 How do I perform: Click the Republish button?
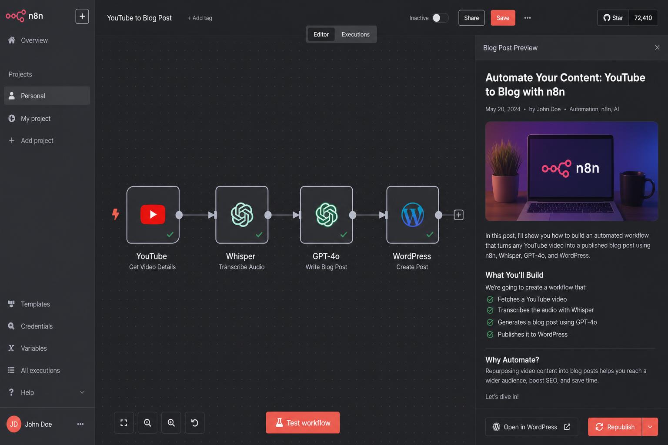615,427
